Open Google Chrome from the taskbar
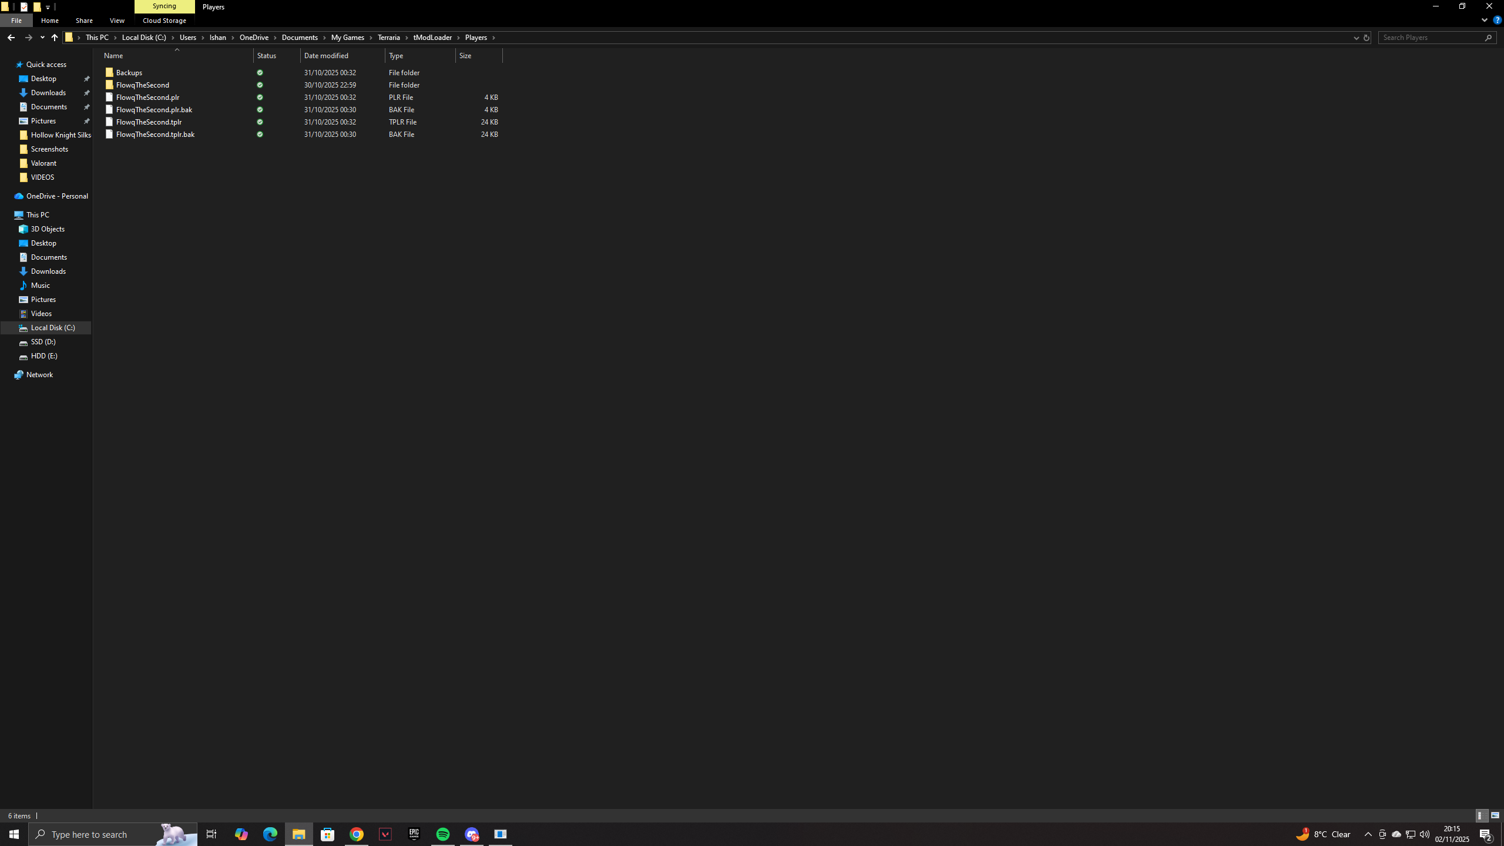The image size is (1504, 846). tap(356, 834)
